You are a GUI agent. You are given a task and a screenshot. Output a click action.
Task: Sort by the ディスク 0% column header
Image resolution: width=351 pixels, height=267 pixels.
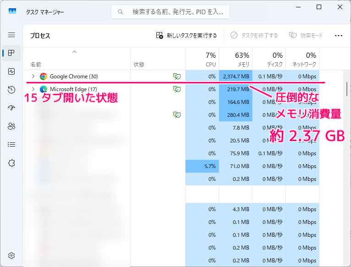coord(269,59)
